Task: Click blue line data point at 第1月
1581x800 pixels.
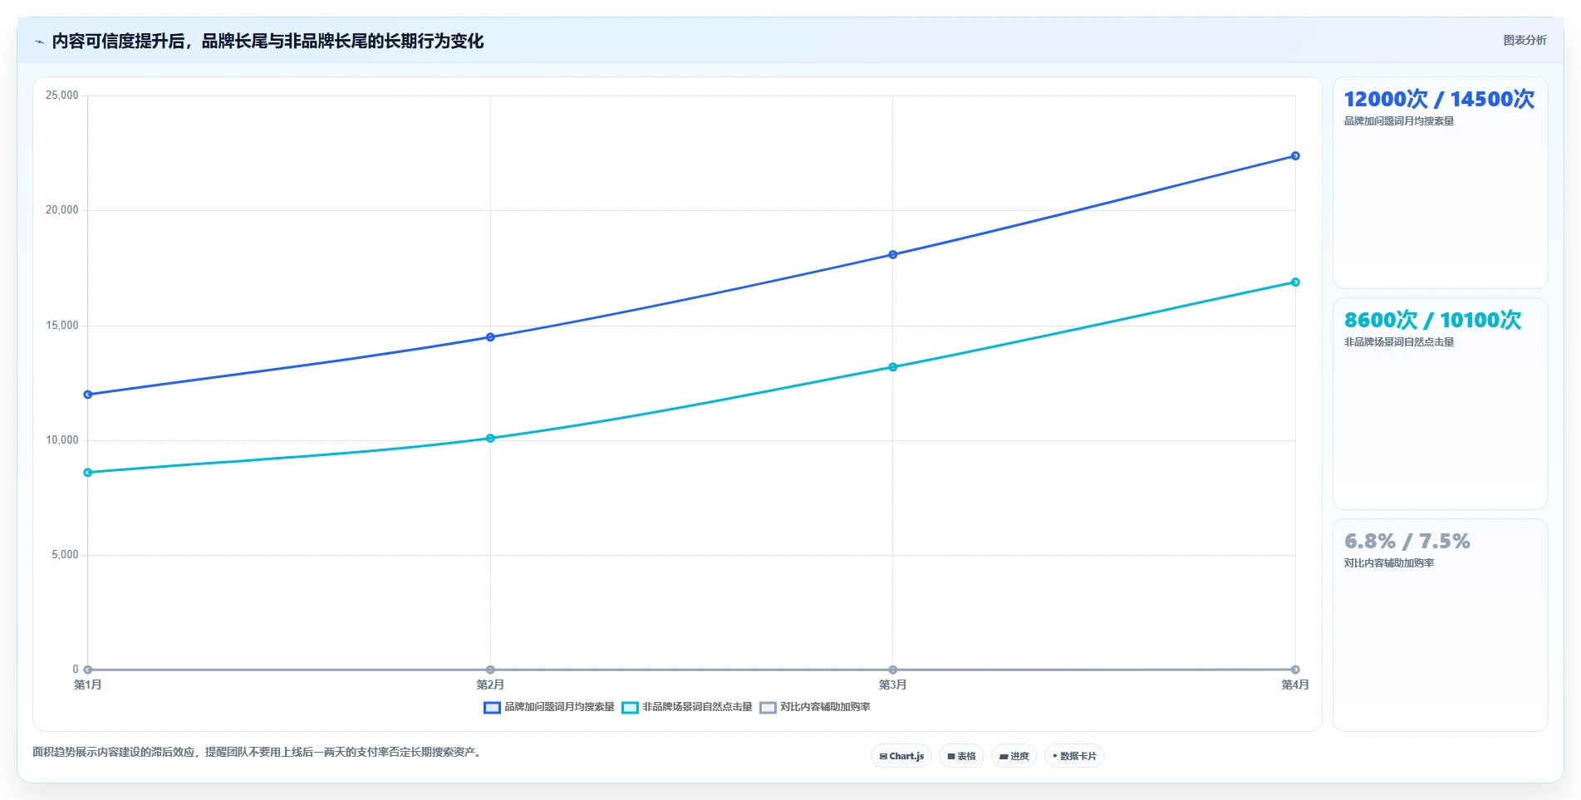Action: (x=88, y=395)
